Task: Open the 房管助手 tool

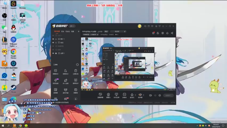Action: pyautogui.click(x=66, y=72)
